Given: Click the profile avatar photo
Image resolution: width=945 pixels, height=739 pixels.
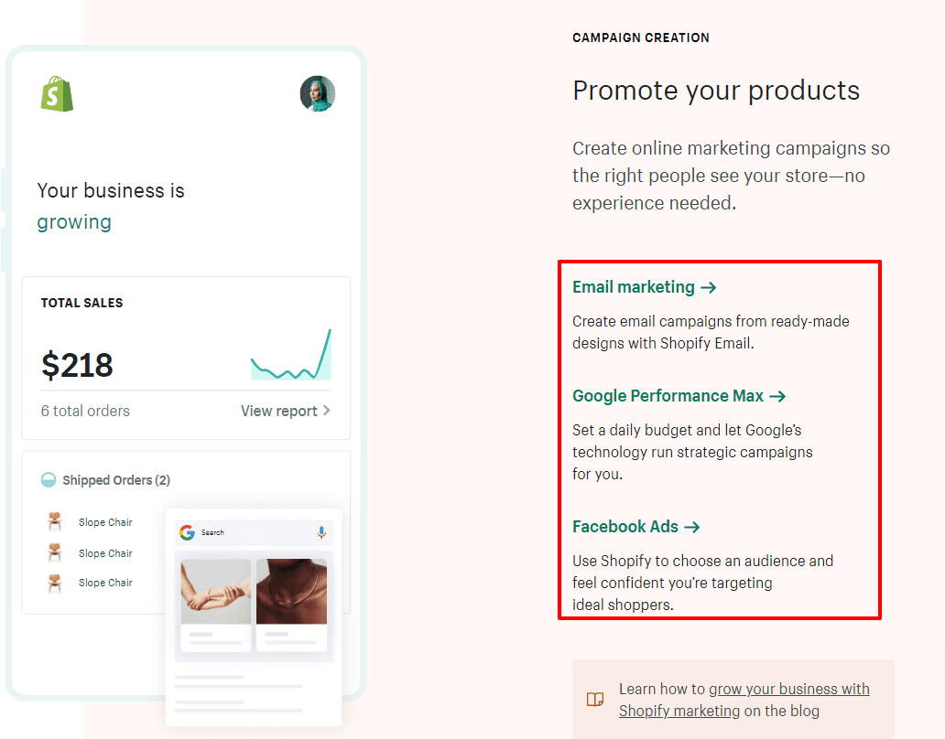Looking at the screenshot, I should 318,93.
